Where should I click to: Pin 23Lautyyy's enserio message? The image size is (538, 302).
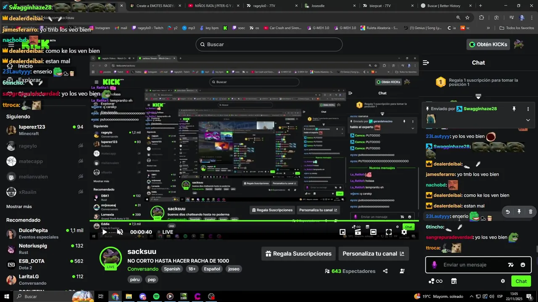tap(519, 212)
